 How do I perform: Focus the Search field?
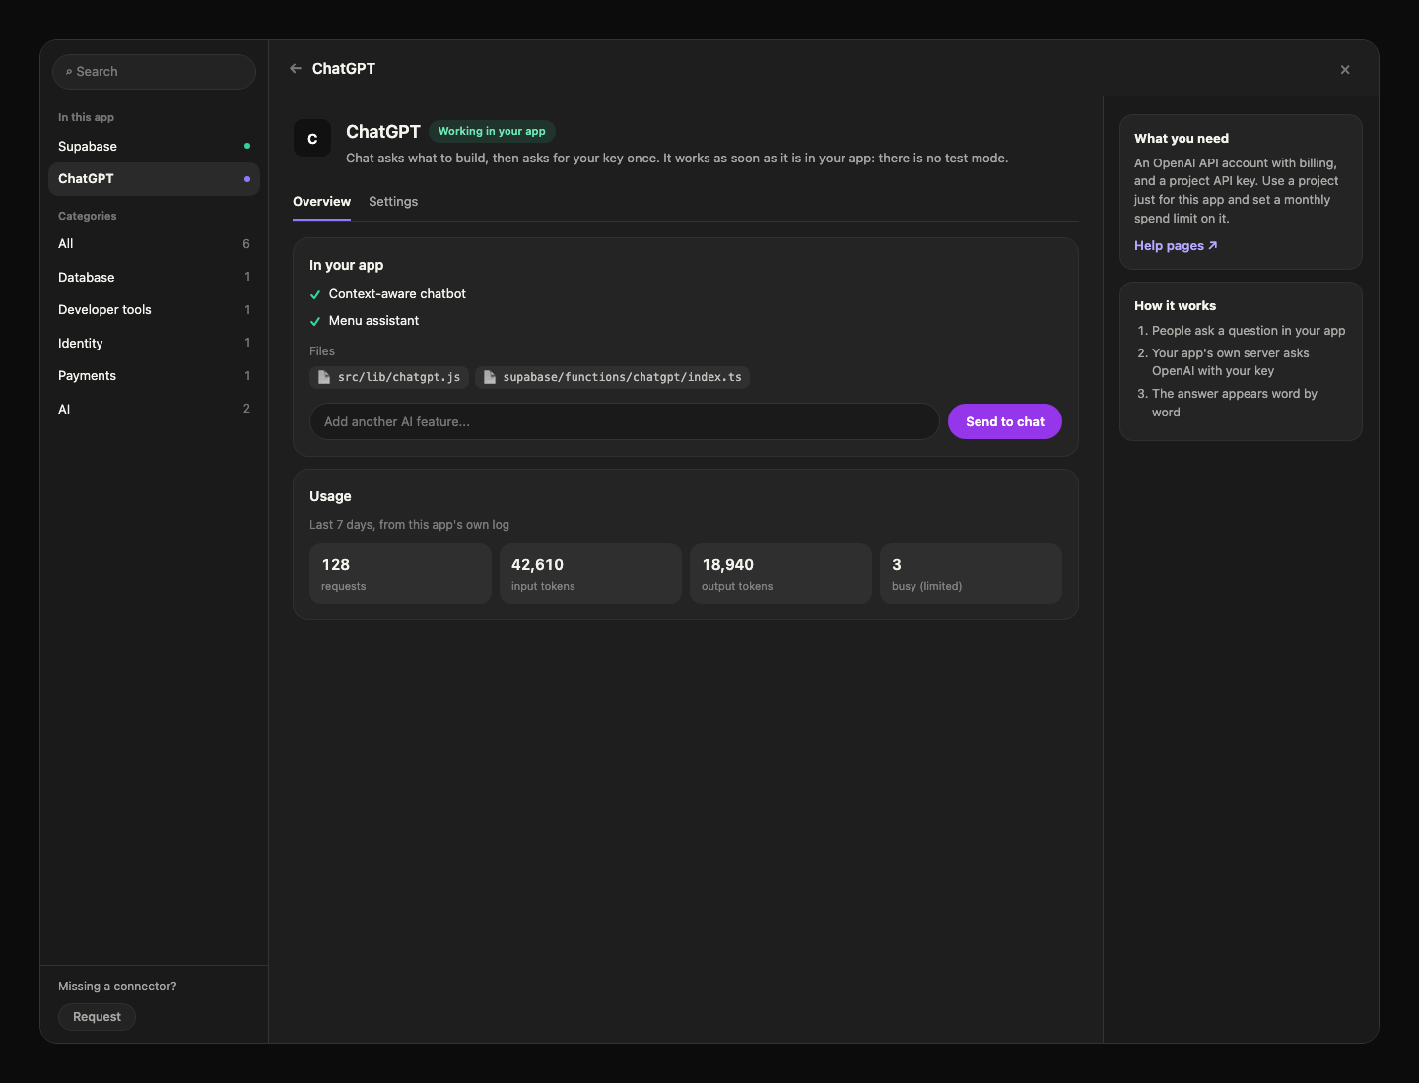154,72
